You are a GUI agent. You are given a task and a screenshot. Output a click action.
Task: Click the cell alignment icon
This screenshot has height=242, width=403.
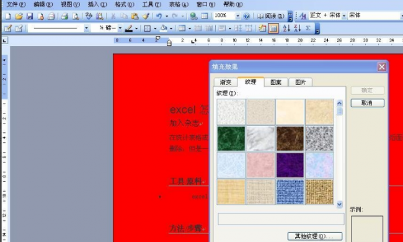click(x=222, y=29)
